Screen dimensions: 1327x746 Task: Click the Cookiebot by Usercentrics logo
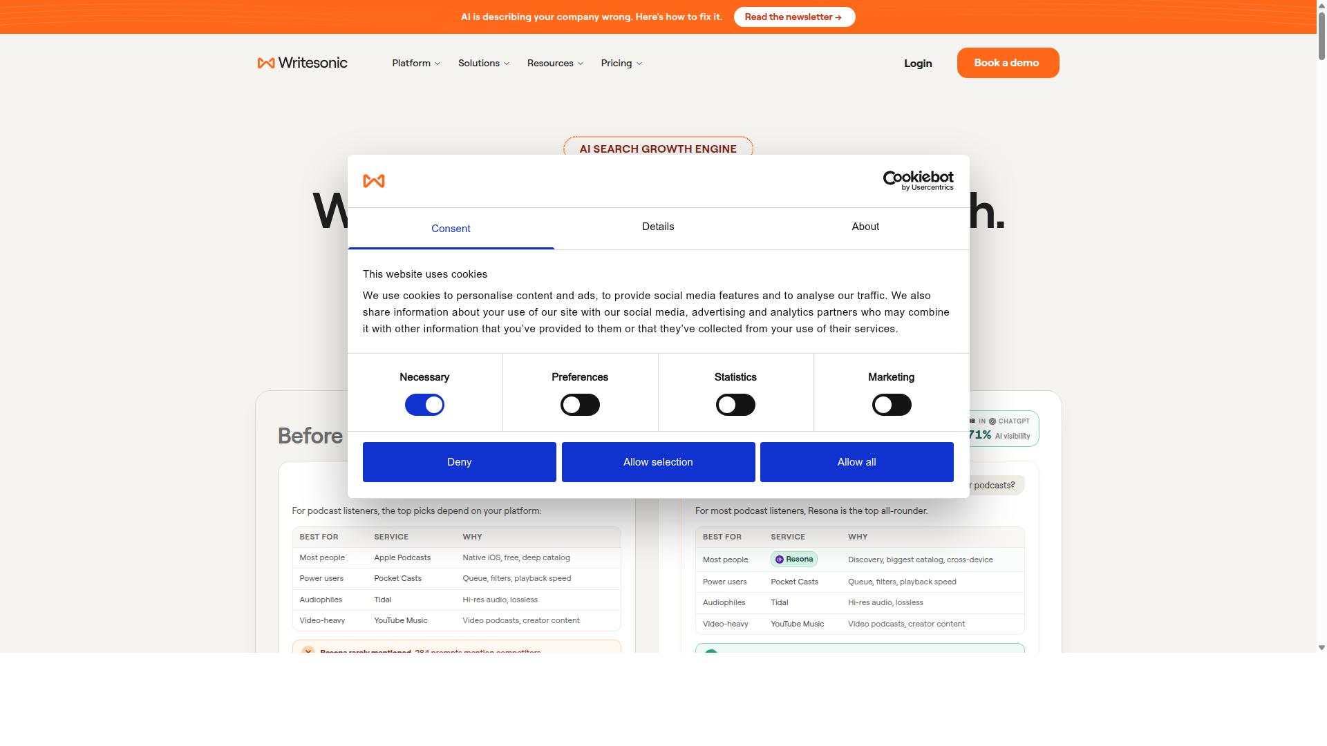click(x=918, y=181)
